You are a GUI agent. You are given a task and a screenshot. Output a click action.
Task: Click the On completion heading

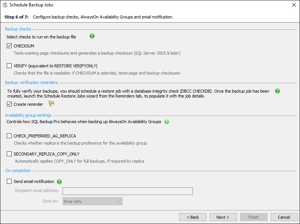click(x=18, y=171)
